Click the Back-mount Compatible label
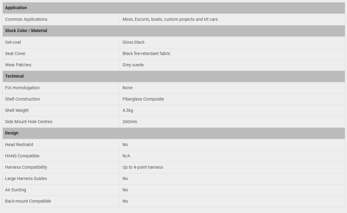The width and height of the screenshot is (347, 213). (x=28, y=201)
